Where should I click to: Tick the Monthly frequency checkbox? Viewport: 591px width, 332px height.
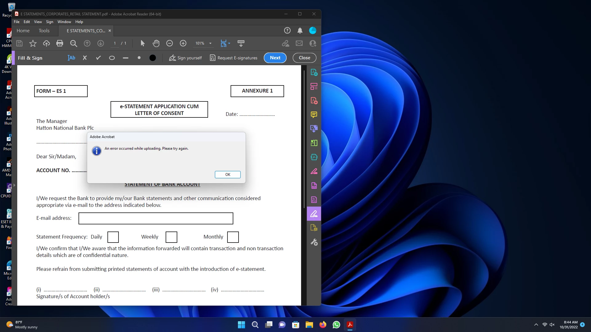tap(233, 237)
